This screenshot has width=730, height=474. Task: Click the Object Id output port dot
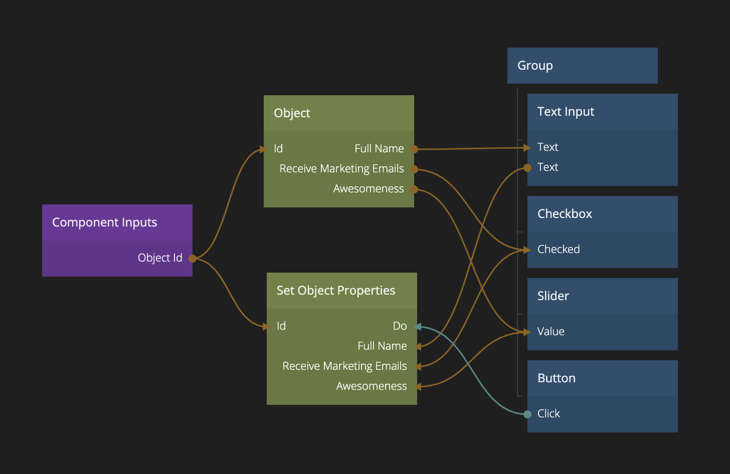click(x=192, y=259)
